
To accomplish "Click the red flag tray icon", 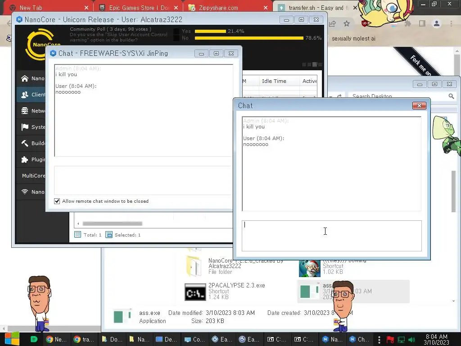I will tap(390, 340).
